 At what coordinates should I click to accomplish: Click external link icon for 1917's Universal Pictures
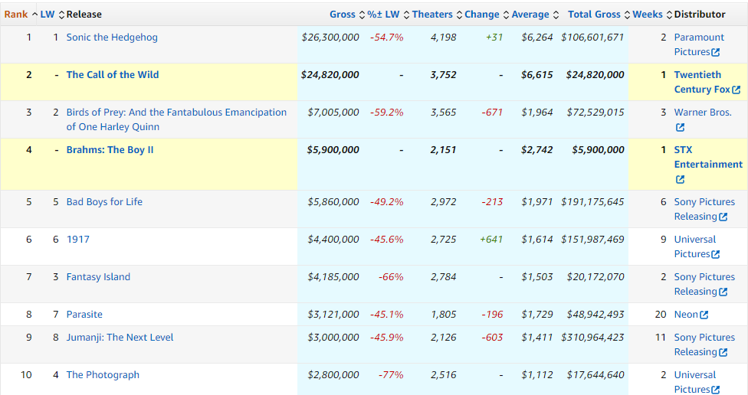716,255
